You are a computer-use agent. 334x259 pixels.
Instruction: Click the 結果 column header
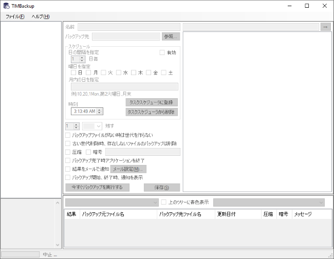pyautogui.click(x=72, y=214)
